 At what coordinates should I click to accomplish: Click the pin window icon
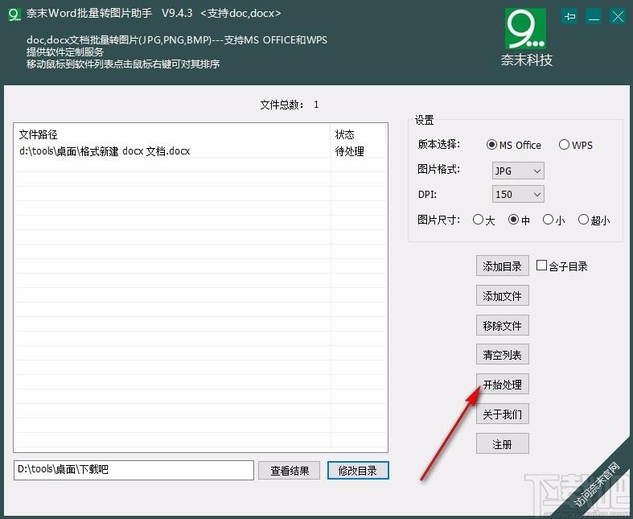pyautogui.click(x=569, y=17)
